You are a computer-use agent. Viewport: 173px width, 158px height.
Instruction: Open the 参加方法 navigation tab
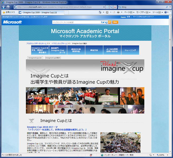[x=94, y=50]
